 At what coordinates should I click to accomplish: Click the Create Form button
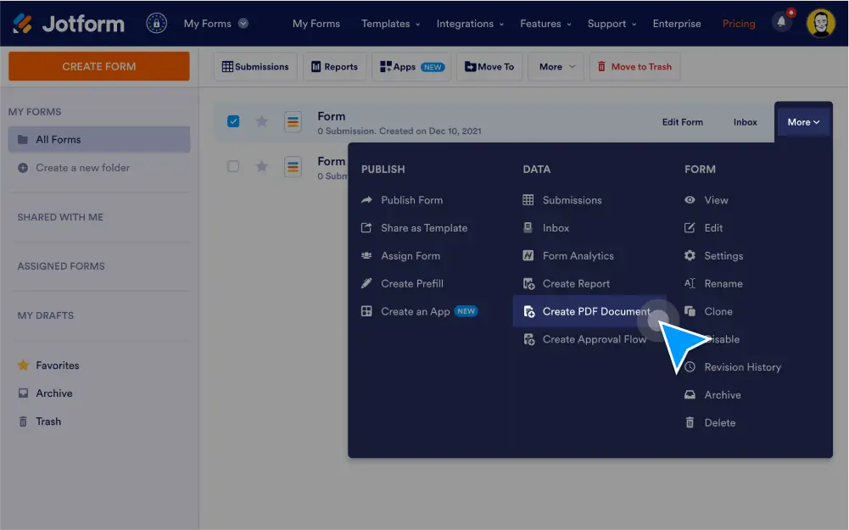pos(98,65)
